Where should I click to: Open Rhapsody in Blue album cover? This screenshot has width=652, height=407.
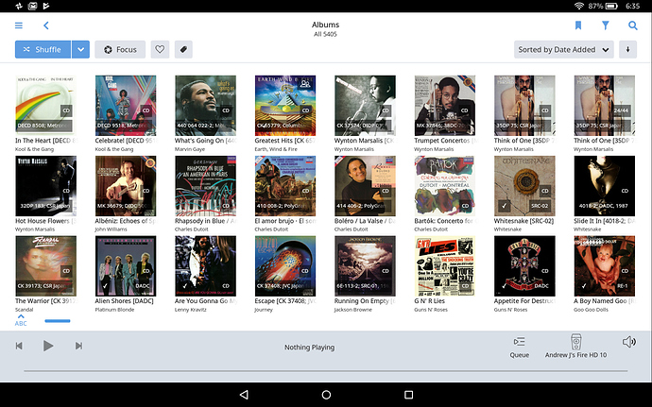point(205,186)
